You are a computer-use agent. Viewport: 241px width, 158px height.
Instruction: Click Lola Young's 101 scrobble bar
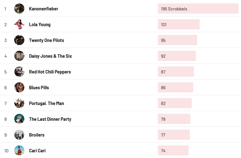point(179,24)
